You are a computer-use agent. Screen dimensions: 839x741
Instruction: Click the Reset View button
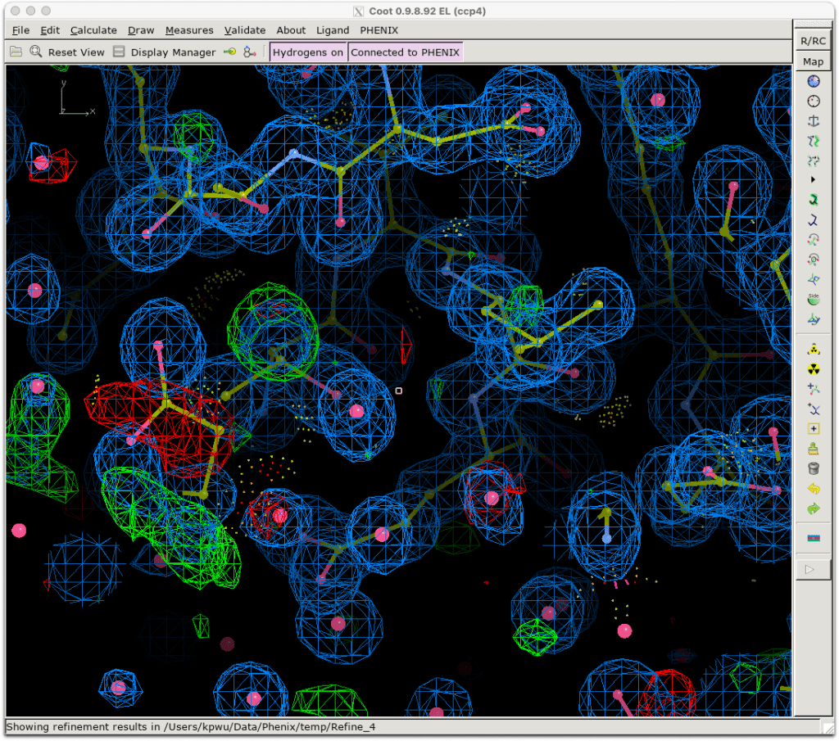(67, 52)
